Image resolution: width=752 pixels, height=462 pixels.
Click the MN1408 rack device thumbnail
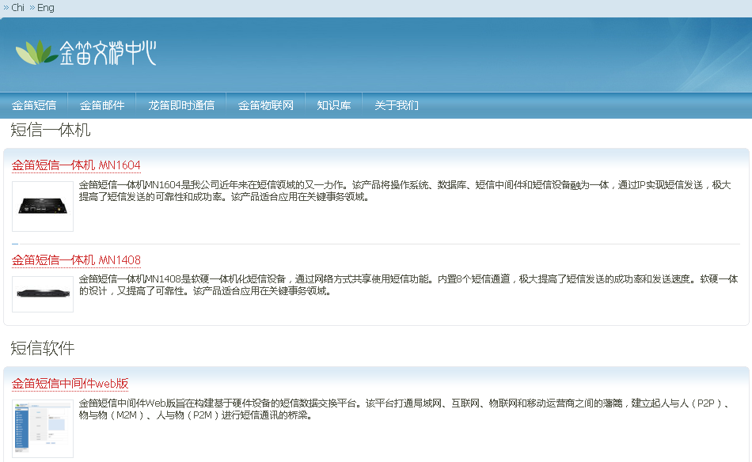coord(43,294)
